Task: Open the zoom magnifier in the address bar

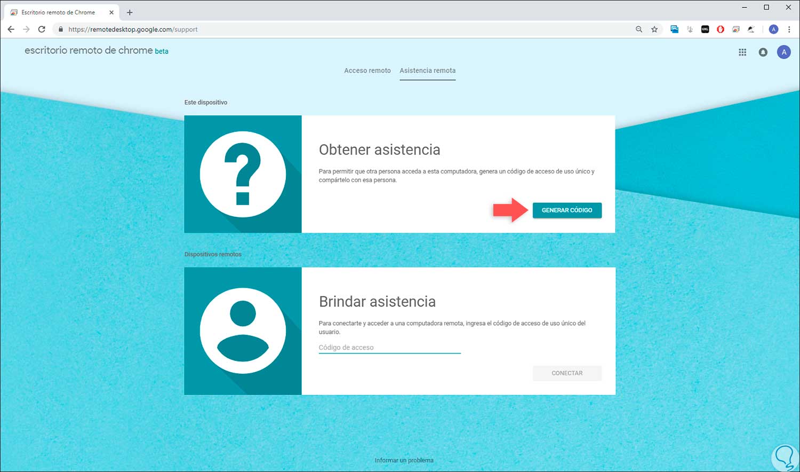Action: (x=639, y=29)
